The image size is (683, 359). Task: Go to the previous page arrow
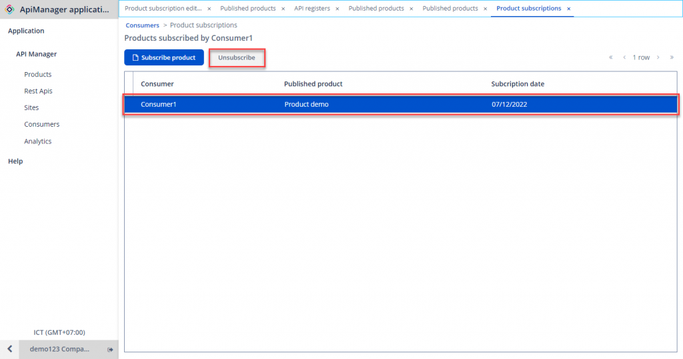(x=624, y=57)
